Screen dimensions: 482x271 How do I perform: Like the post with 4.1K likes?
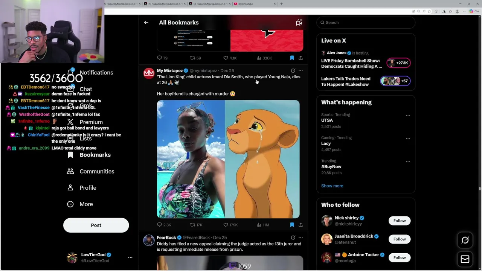230,58
